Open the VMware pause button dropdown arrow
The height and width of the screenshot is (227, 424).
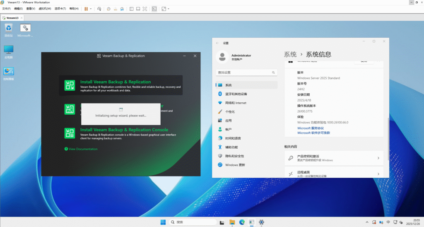[x=91, y=9]
